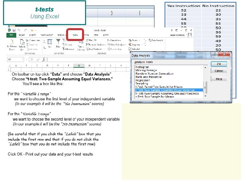The image size is (244, 183).
Task: Click the Insert Function fx icon
Action: coord(44,59)
